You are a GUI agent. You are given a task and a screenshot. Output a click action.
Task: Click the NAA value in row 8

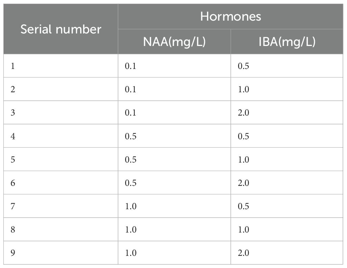point(131,229)
